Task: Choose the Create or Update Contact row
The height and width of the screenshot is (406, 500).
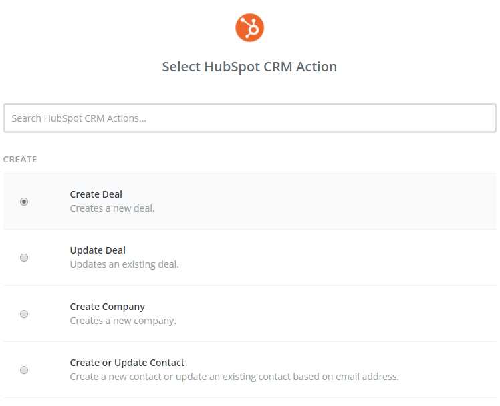Action: coord(250,369)
